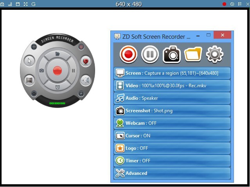Click the power button on circular widget
The image size is (250, 187).
pos(81,47)
